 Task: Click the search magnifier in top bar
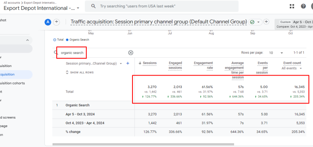tap(93, 6)
